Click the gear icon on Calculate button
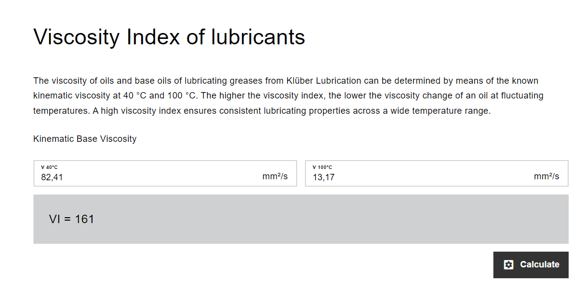The image size is (576, 294). pyautogui.click(x=509, y=264)
